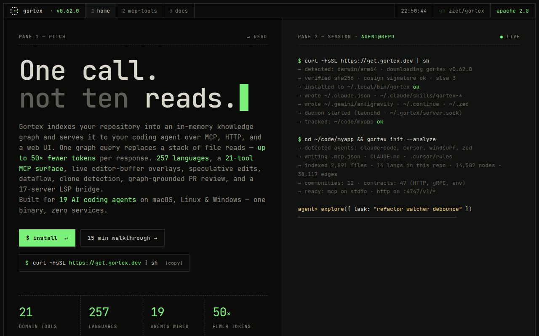Click the 'detected agents' terminal line
This screenshot has width=539, height=336.
(x=385, y=148)
